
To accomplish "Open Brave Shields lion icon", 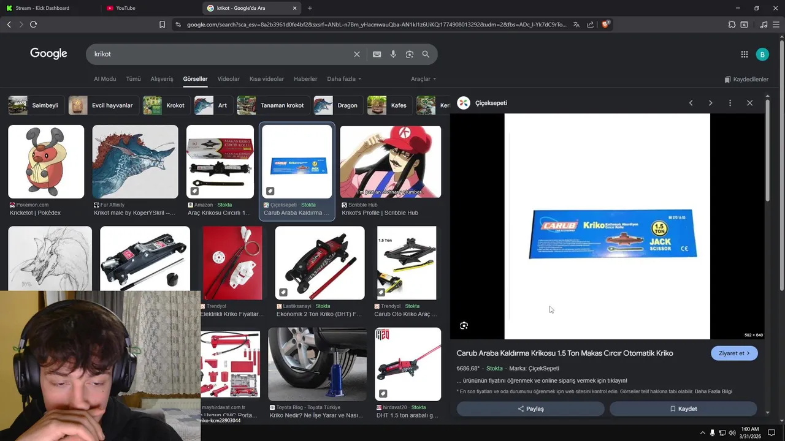I will [605, 24].
